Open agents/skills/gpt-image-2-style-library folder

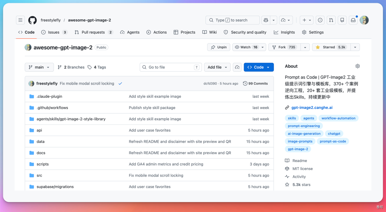[x=71, y=119]
